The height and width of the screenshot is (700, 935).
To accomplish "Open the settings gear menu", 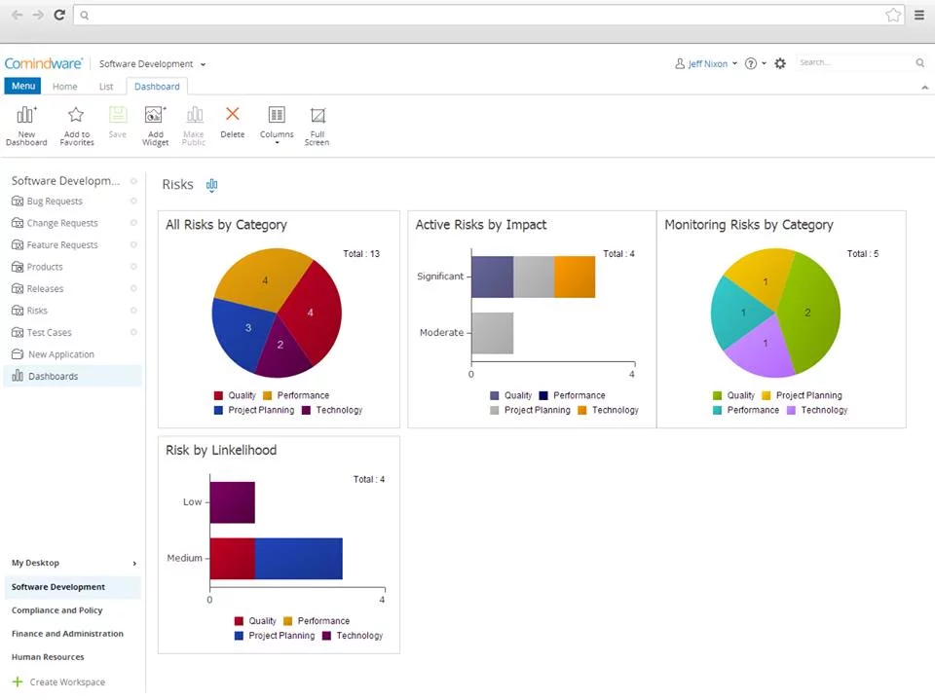I will pyautogui.click(x=779, y=62).
